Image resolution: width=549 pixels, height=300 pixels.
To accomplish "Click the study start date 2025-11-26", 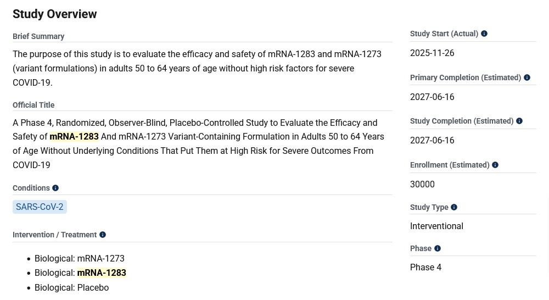I will pos(432,53).
